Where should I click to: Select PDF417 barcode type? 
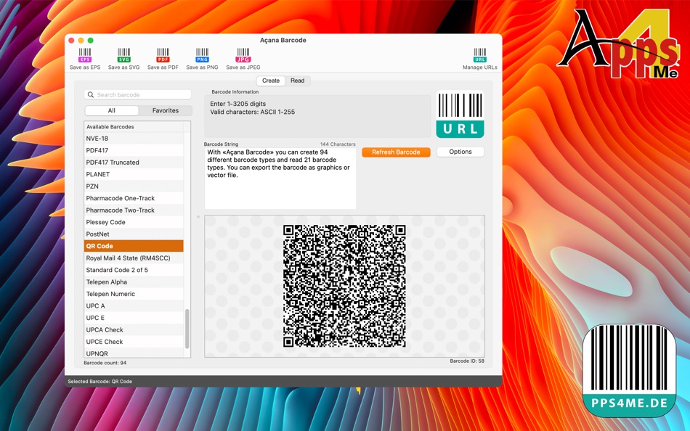(134, 150)
